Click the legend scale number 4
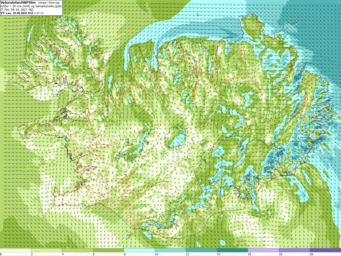 coord(63,254)
